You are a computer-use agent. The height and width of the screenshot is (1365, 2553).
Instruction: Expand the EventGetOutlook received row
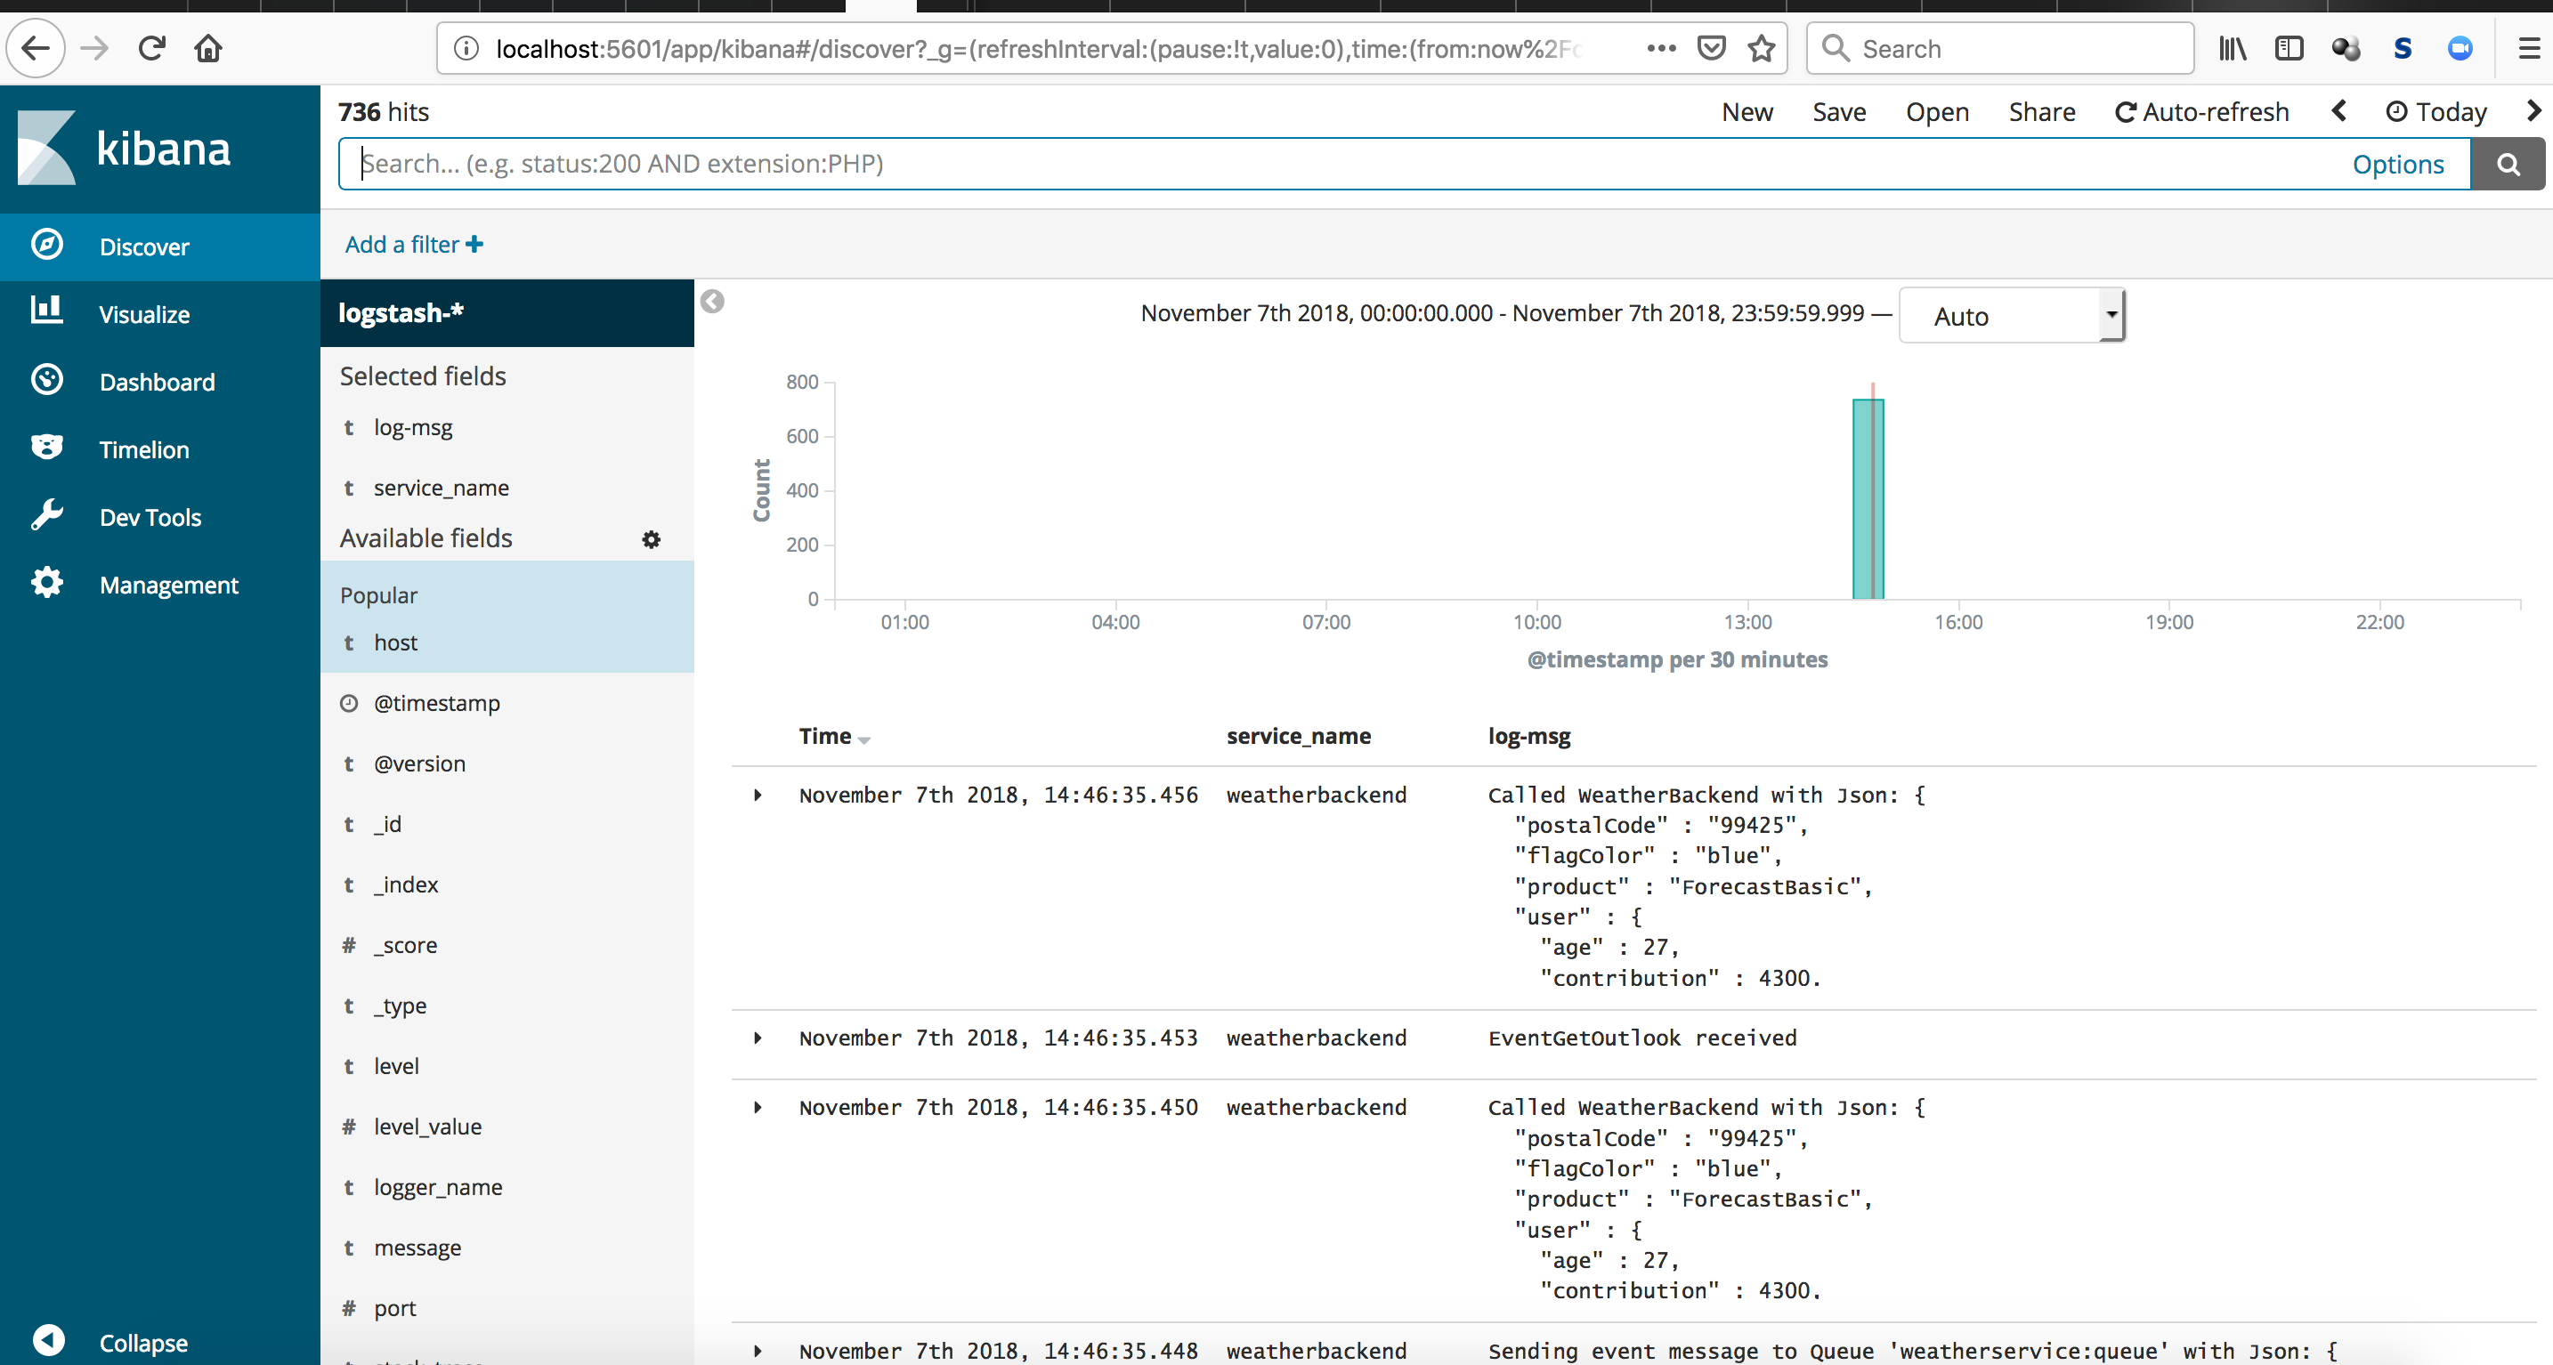point(758,1038)
